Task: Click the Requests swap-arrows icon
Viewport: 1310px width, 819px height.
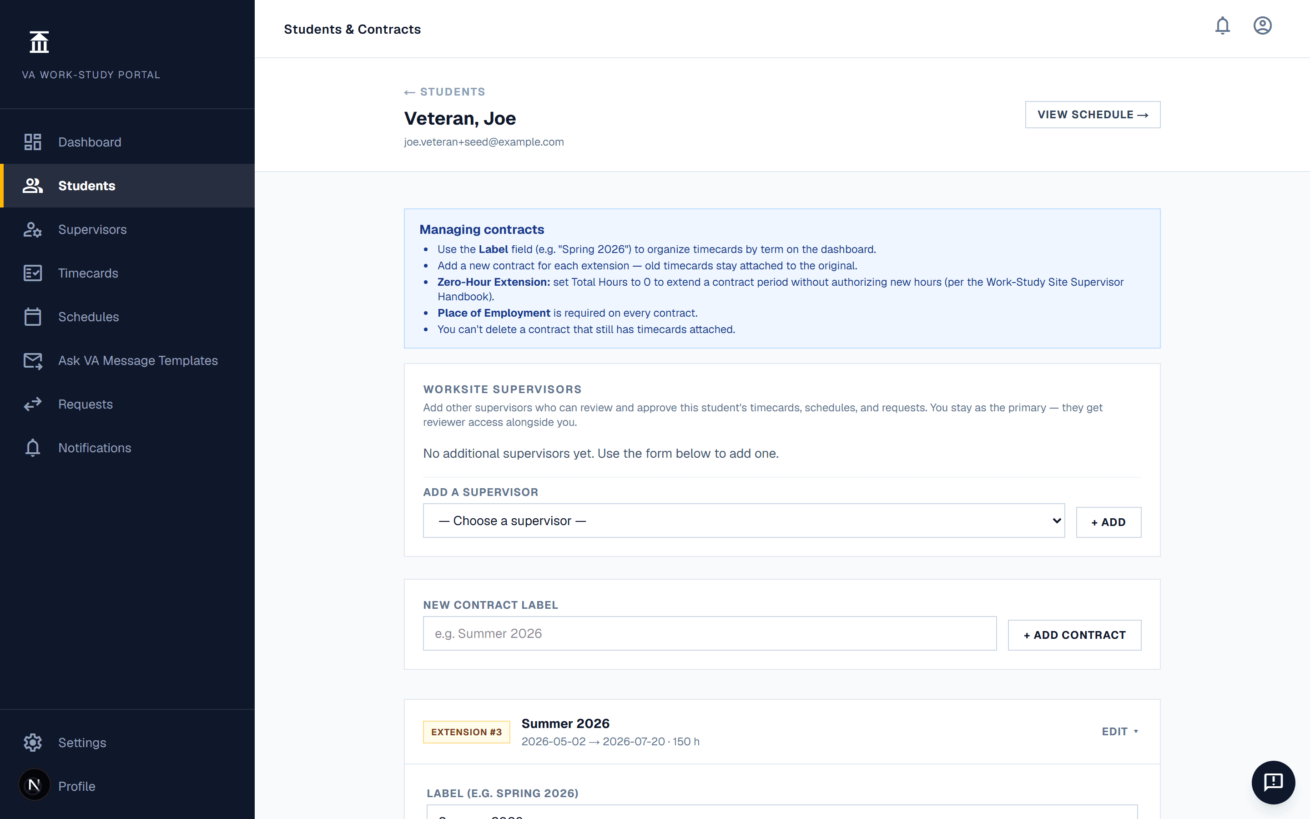Action: point(32,404)
